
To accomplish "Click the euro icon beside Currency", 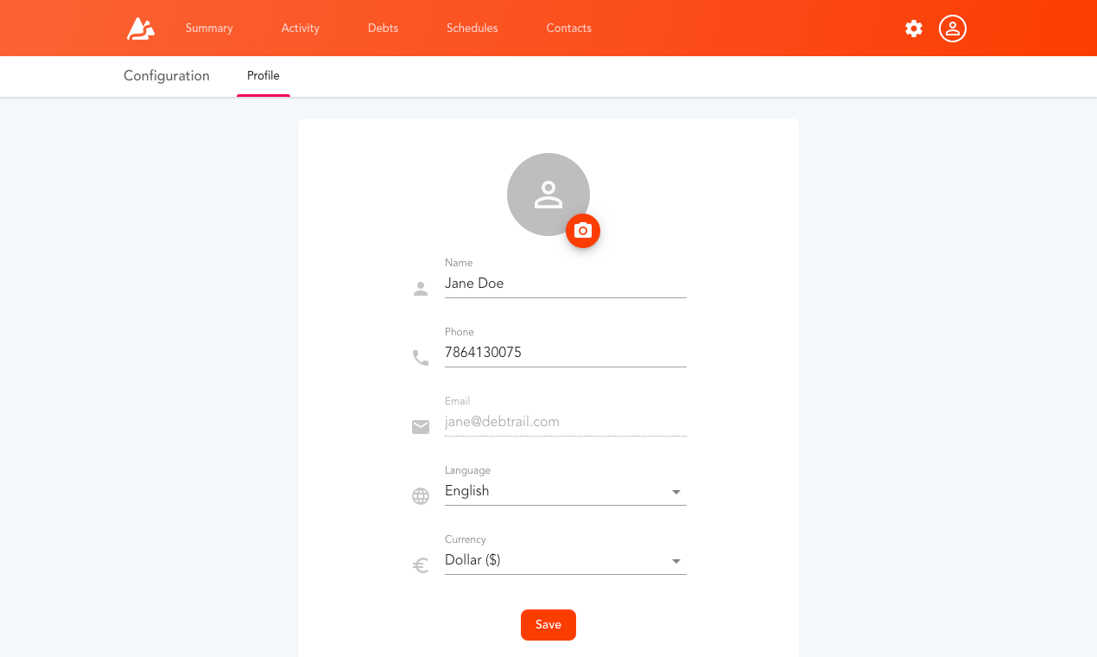I will [x=421, y=565].
